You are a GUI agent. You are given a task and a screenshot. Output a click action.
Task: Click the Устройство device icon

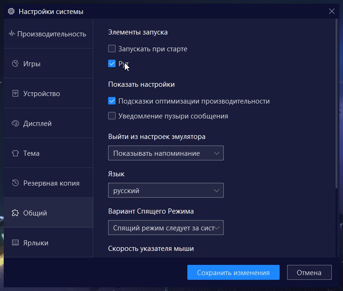[x=15, y=93]
